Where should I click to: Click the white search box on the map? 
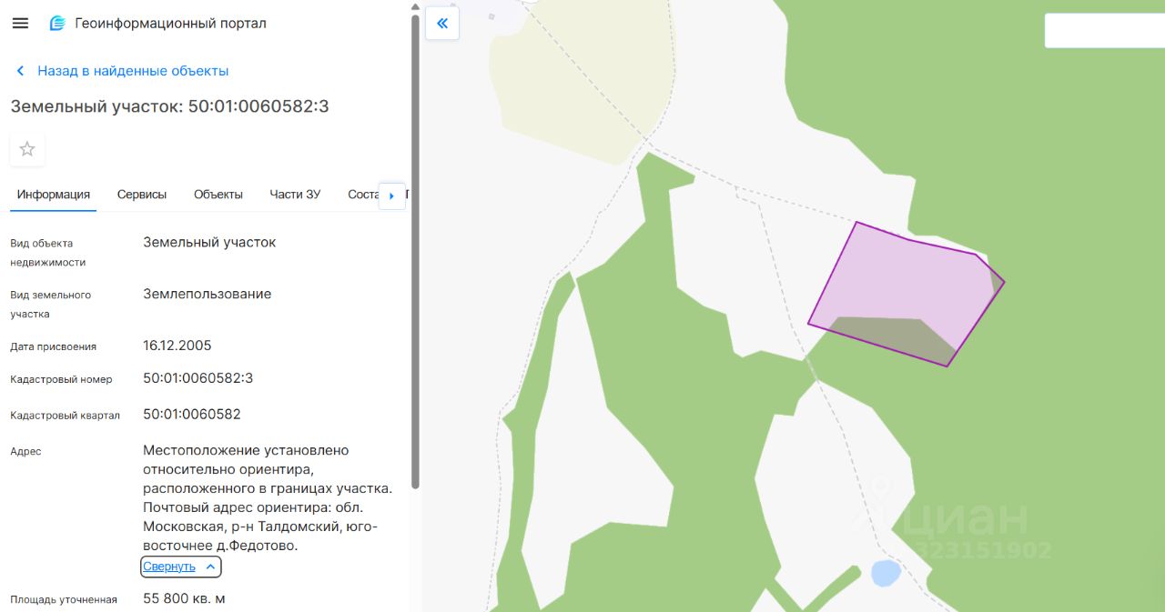click(1104, 31)
